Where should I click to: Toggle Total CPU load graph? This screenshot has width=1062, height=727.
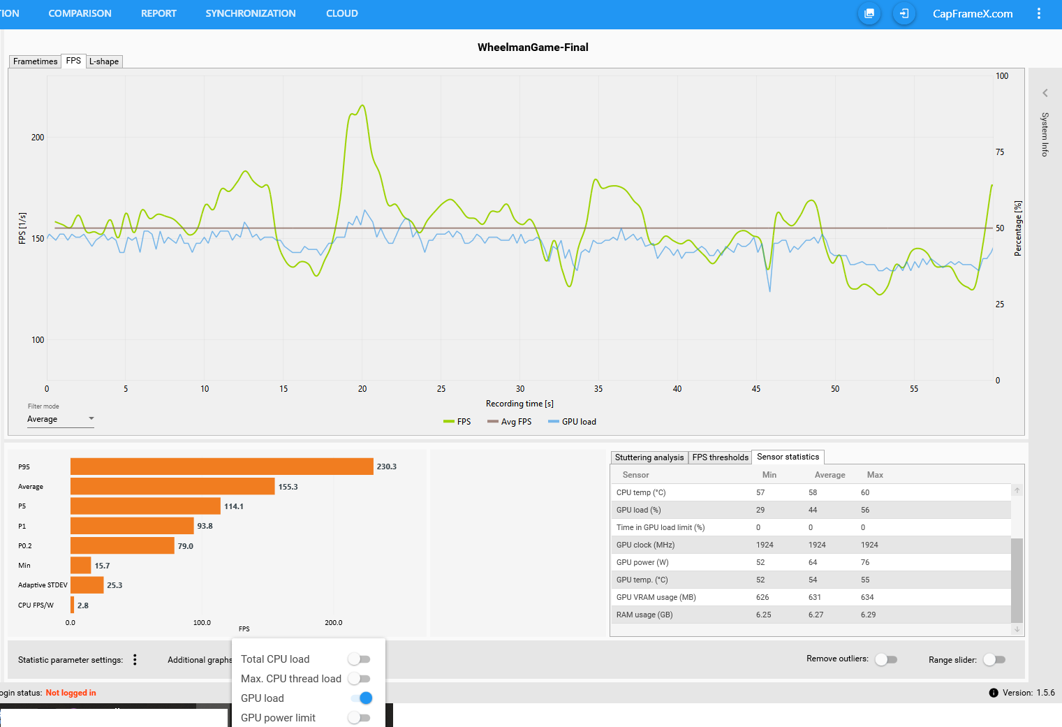point(359,659)
